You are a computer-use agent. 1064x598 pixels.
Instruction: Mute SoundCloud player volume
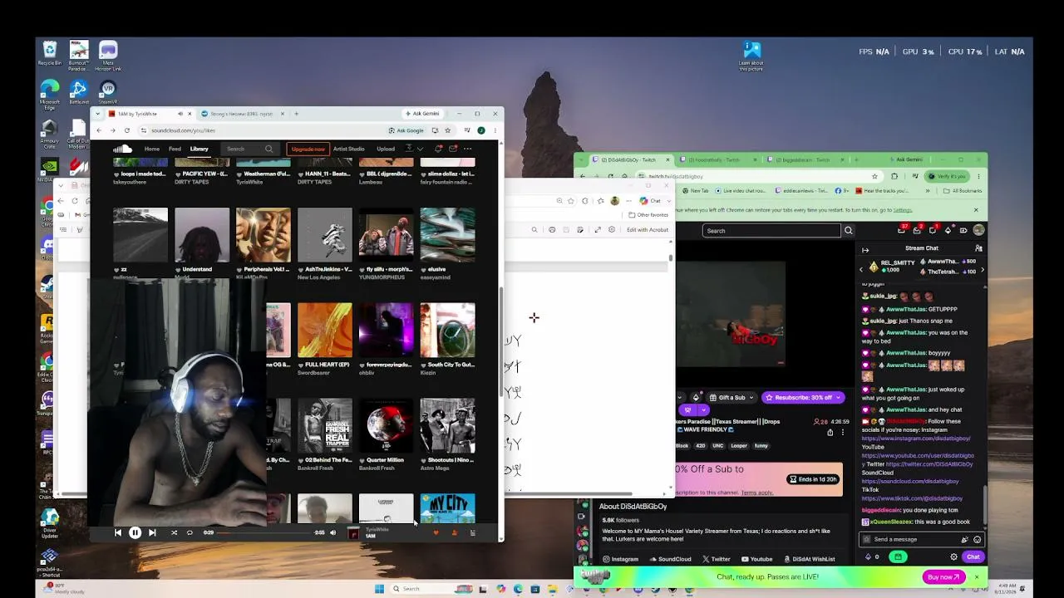click(332, 532)
